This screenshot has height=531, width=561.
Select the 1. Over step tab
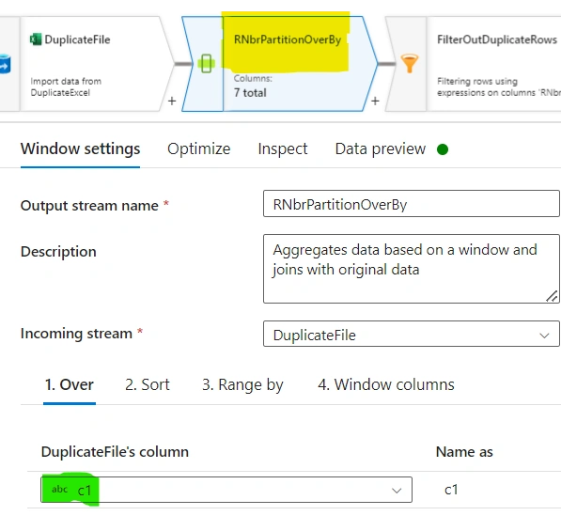coord(70,385)
